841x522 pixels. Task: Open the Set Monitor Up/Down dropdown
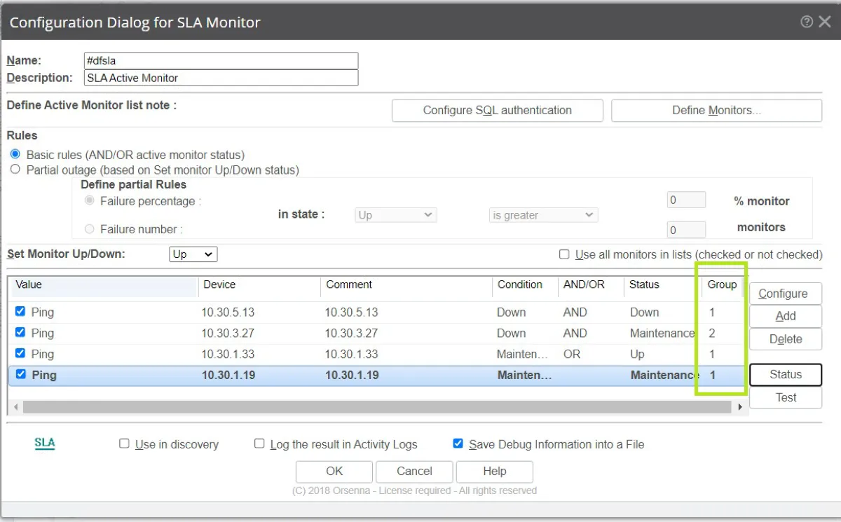[193, 254]
